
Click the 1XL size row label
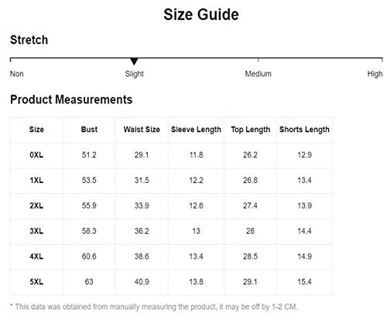(x=36, y=180)
